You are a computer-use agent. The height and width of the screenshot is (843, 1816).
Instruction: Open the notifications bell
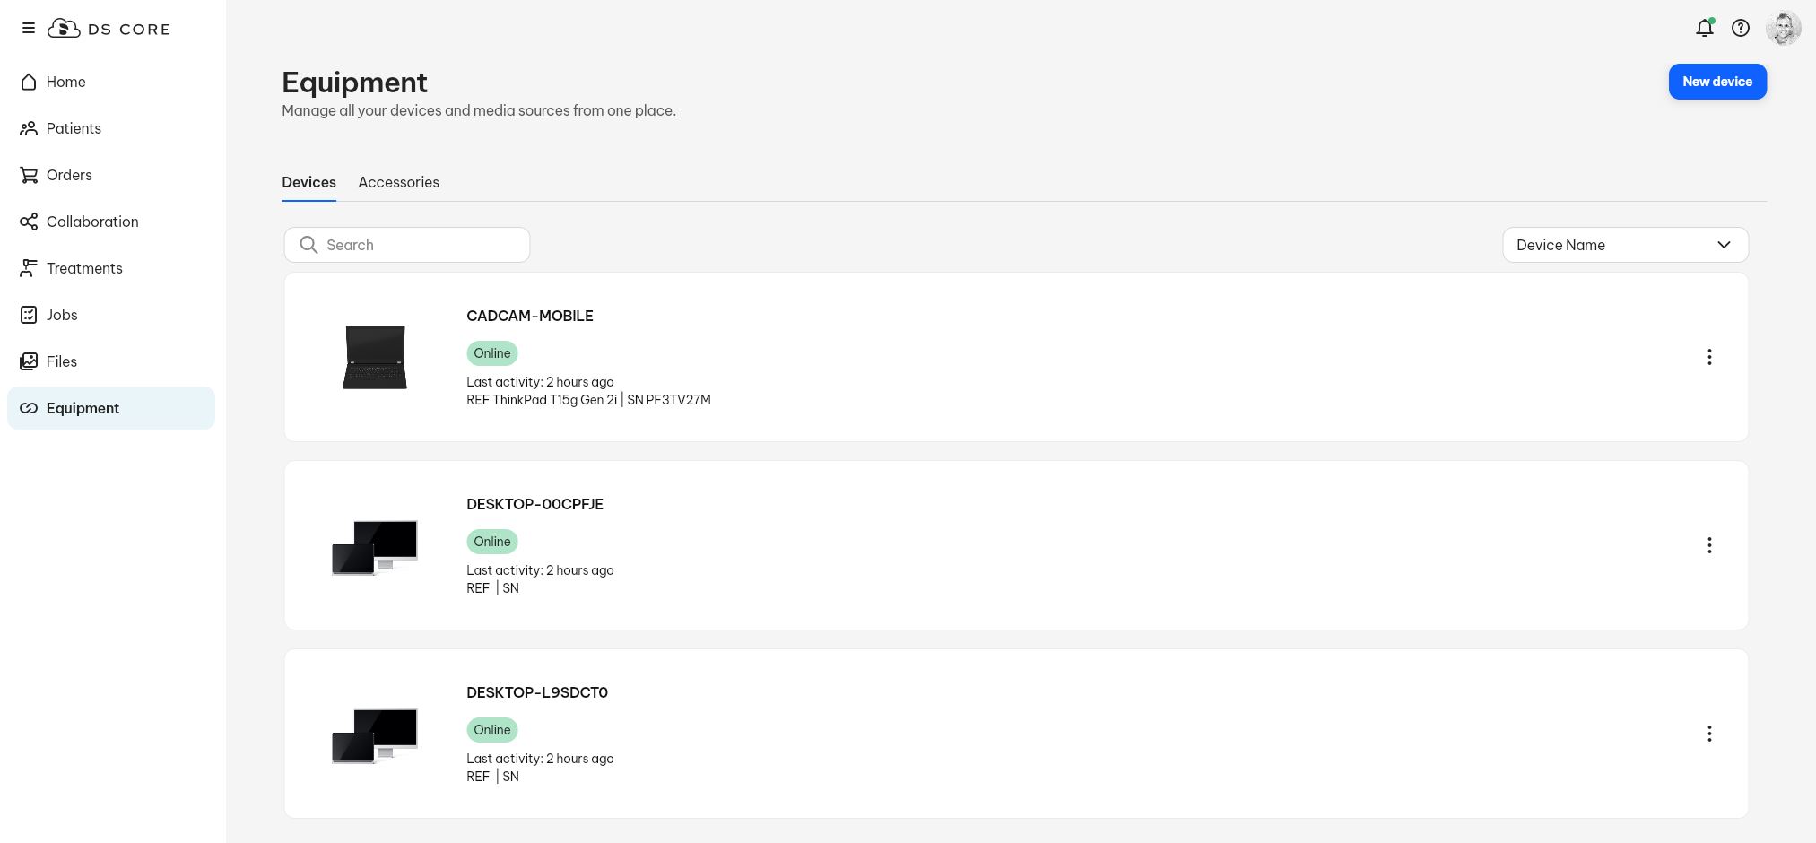(1705, 28)
